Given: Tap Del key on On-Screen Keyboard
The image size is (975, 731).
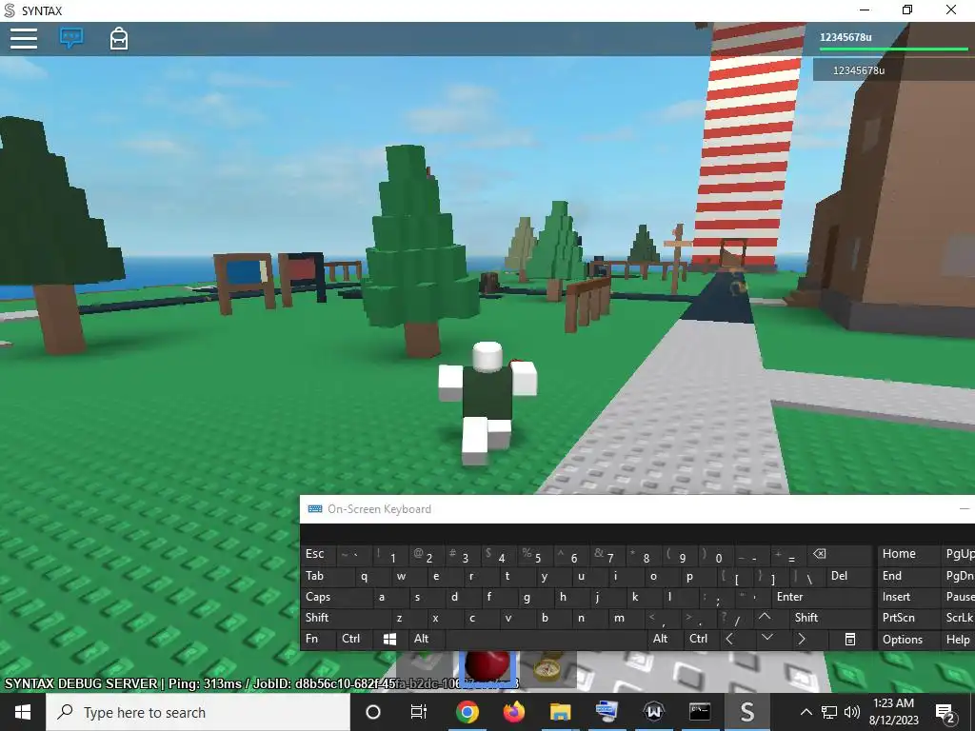Looking at the screenshot, I should click(x=848, y=576).
